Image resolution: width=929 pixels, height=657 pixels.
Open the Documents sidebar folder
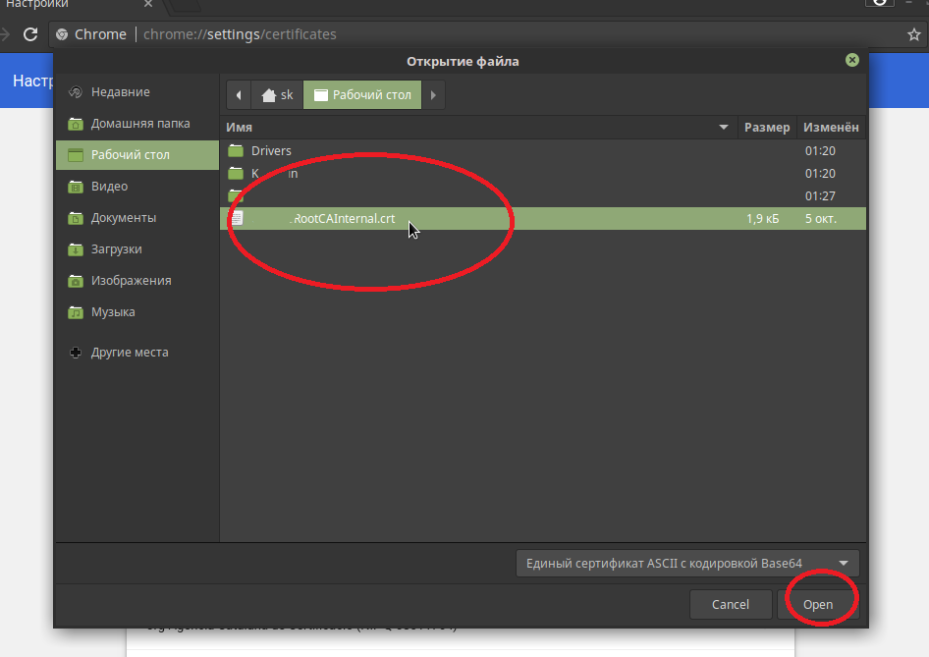[123, 218]
